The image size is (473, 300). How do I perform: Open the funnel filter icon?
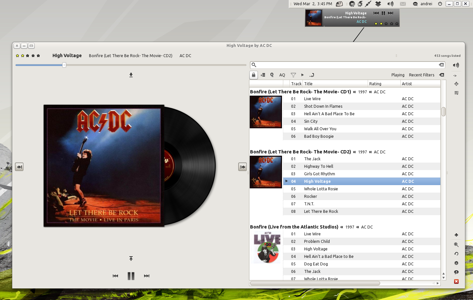[293, 75]
